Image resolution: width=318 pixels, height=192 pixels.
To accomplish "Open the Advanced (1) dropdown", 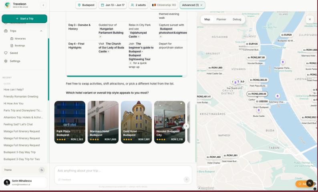I will tap(192, 5).
